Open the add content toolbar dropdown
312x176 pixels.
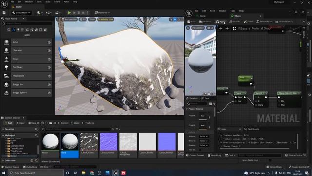coord(39,13)
